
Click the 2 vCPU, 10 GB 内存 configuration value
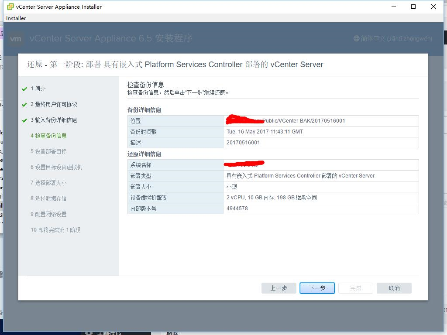(x=272, y=198)
